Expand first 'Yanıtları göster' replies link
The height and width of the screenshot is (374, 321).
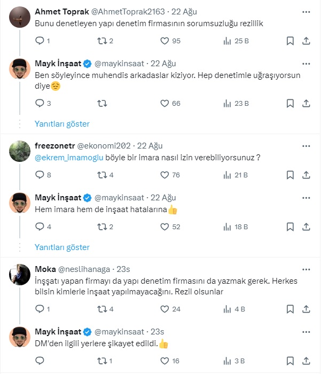(x=62, y=124)
